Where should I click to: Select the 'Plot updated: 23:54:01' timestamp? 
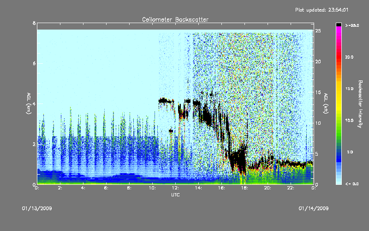point(321,10)
